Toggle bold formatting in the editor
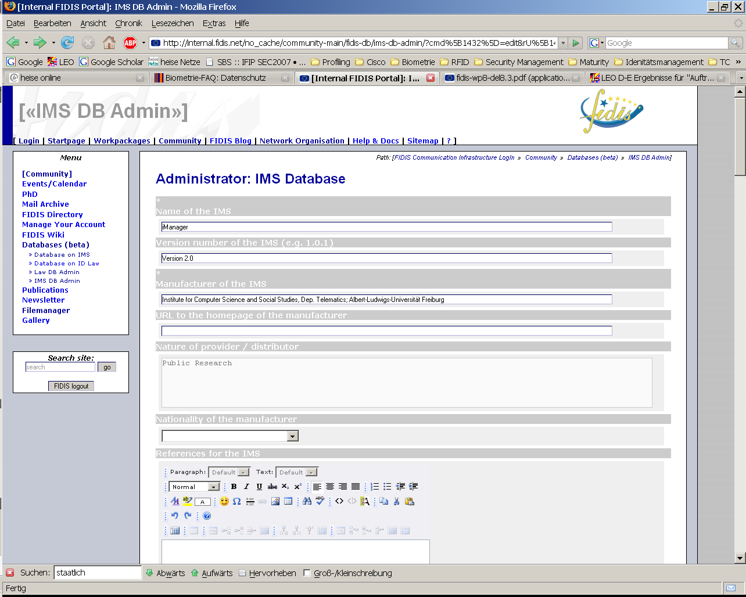The height and width of the screenshot is (597, 746). [x=234, y=487]
